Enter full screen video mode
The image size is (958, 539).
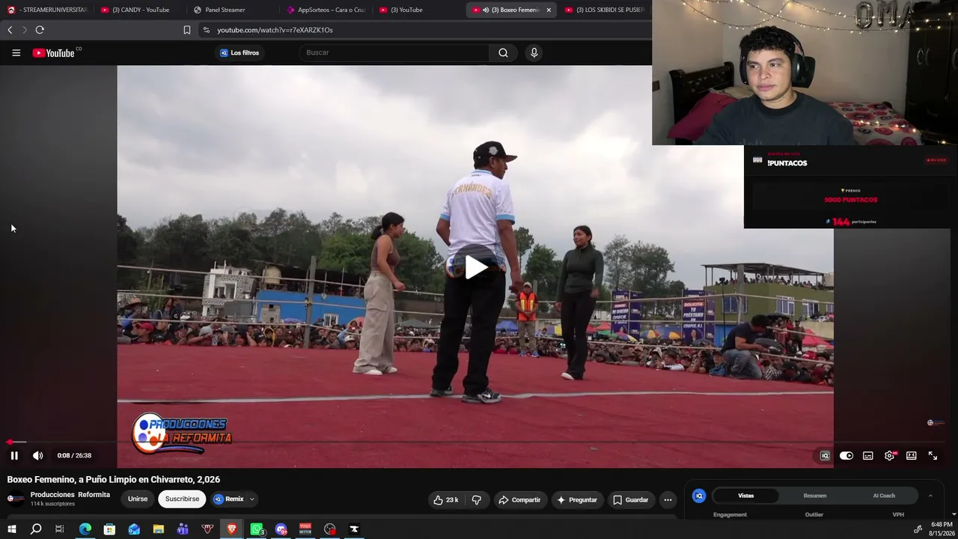coord(933,455)
